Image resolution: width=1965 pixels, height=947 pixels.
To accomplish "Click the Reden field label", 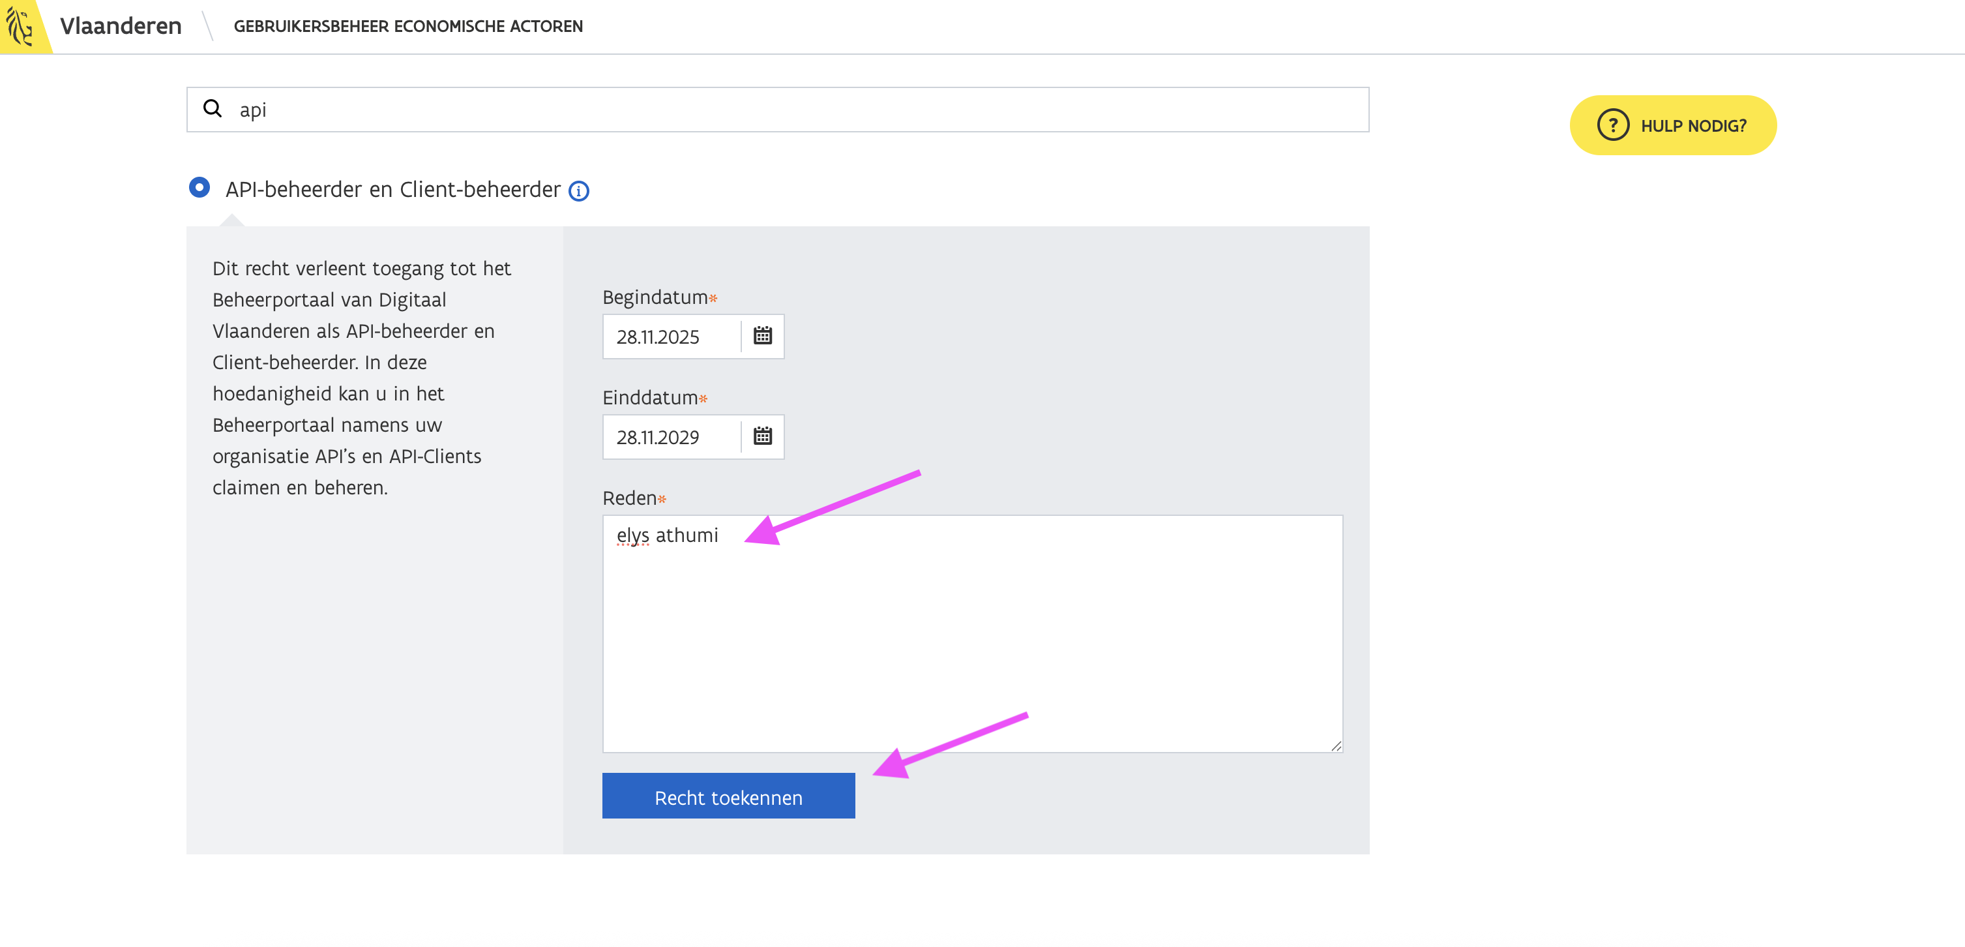I will [x=629, y=498].
